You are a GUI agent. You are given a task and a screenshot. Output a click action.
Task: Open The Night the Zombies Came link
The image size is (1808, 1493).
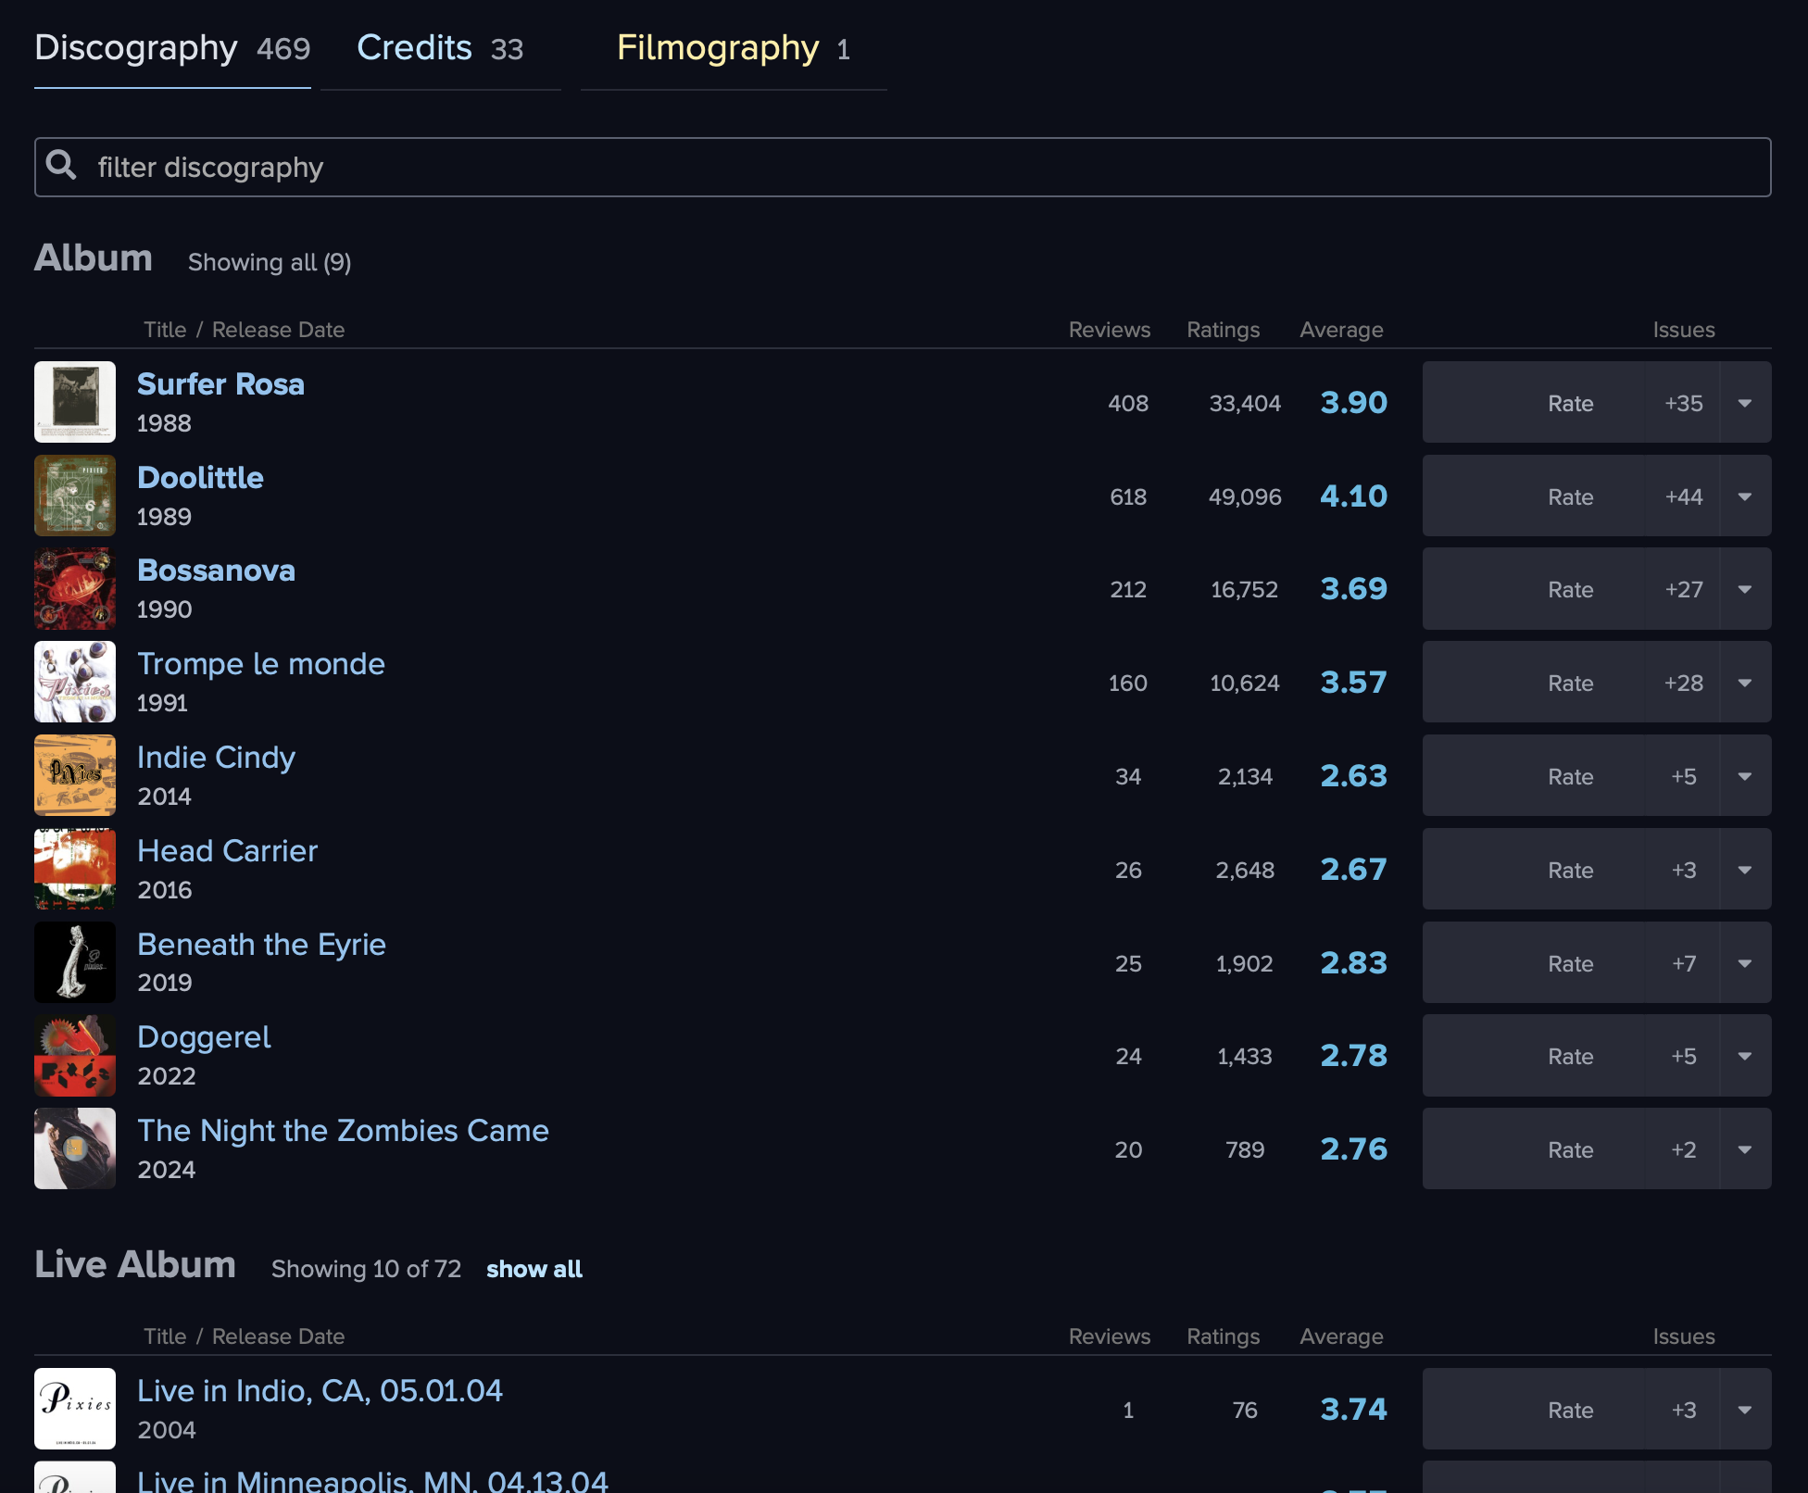coord(343,1131)
